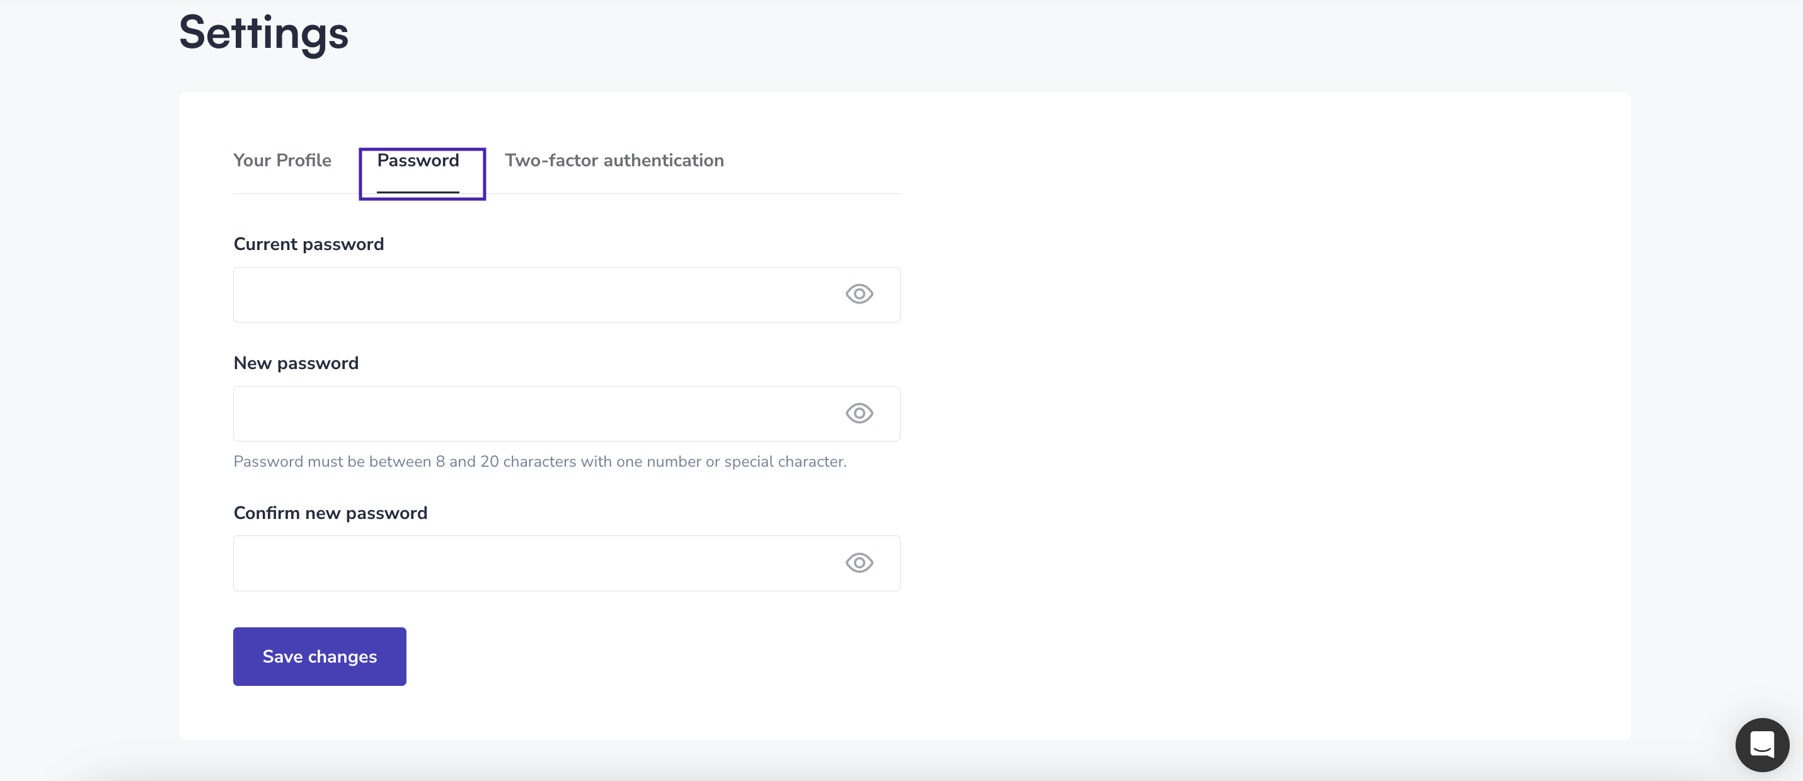Image resolution: width=1803 pixels, height=781 pixels.
Task: Switch to the Your Profile tab
Action: point(282,160)
